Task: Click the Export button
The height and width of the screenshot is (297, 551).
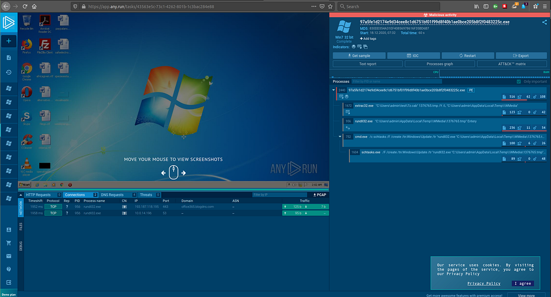Action: pyautogui.click(x=521, y=55)
